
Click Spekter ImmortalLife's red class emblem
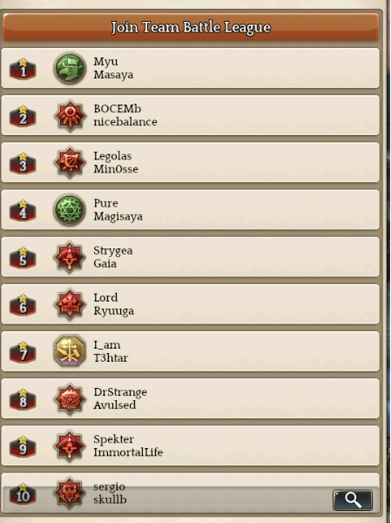(x=70, y=446)
